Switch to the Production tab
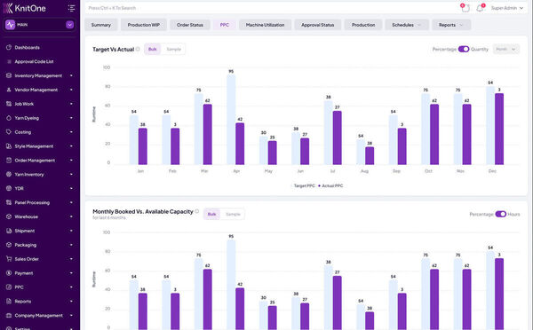The width and height of the screenshot is (533, 330). (363, 25)
